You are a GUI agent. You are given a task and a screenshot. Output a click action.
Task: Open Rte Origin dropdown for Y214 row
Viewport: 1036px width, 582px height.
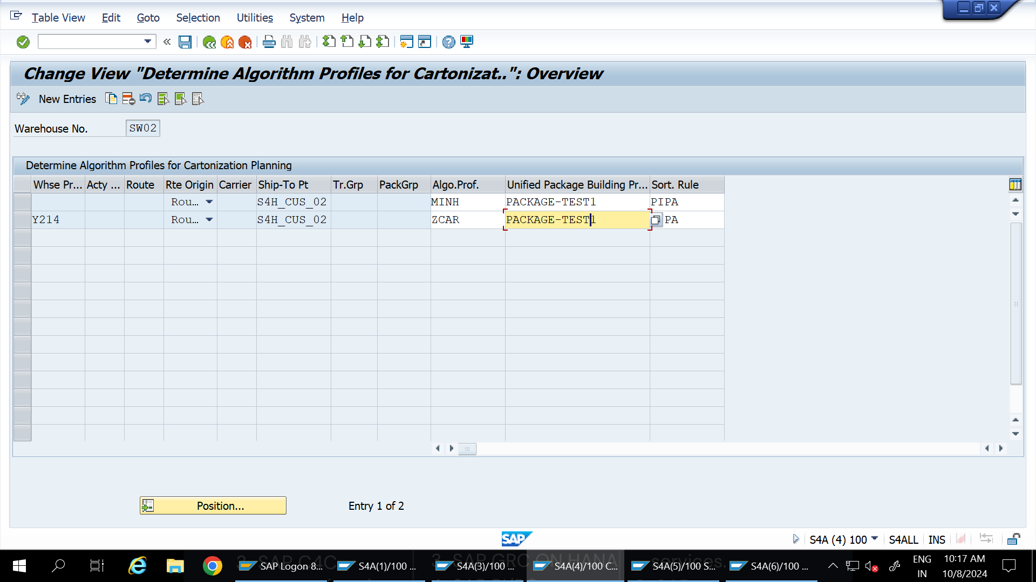click(x=210, y=219)
